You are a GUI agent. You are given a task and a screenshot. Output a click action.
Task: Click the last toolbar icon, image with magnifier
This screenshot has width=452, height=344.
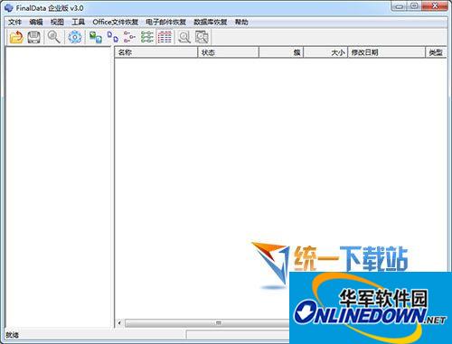point(202,37)
